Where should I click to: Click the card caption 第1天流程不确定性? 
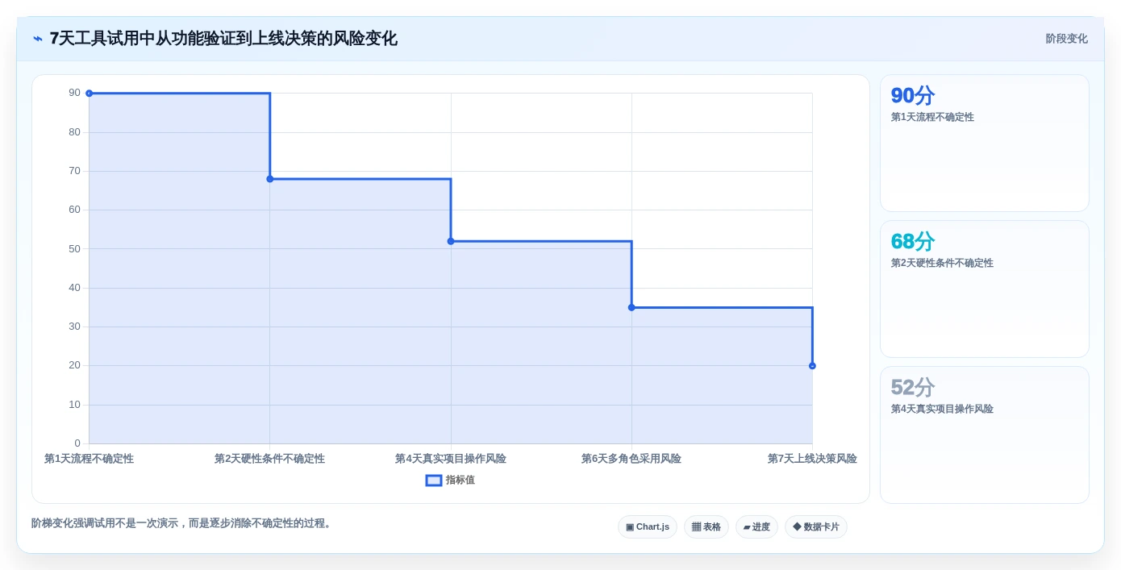(x=932, y=118)
